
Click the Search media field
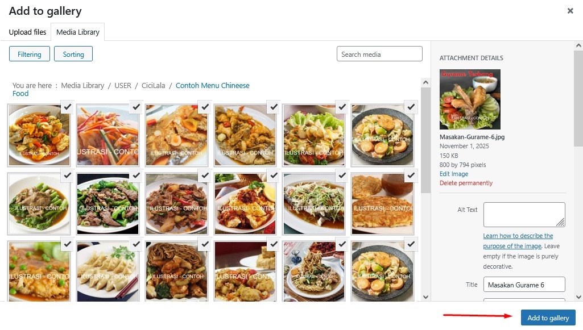(379, 54)
